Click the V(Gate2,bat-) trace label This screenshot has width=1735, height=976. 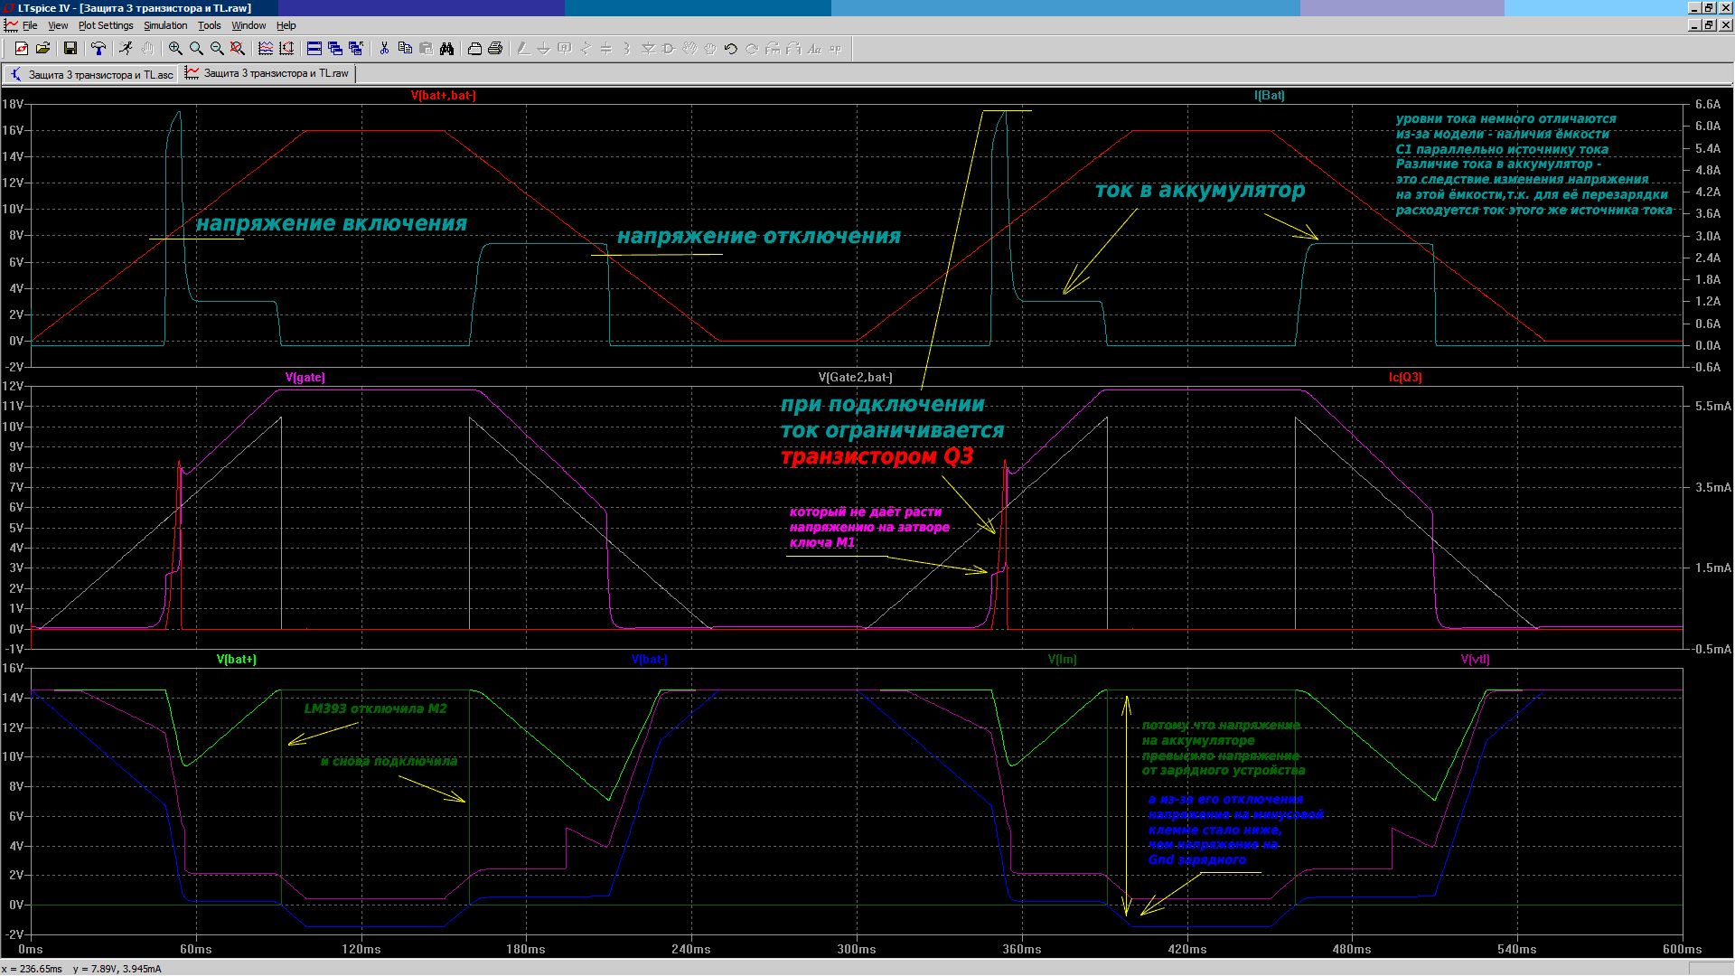pos(855,377)
